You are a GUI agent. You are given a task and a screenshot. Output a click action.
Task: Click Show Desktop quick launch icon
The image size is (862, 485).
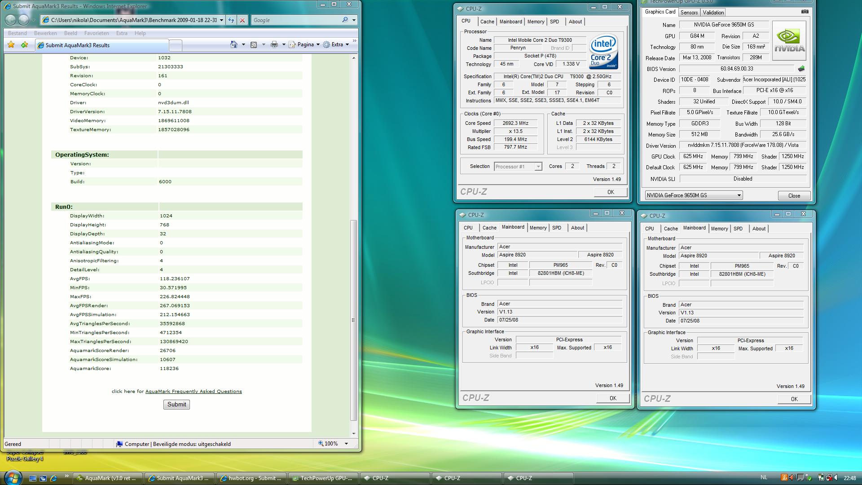point(33,478)
